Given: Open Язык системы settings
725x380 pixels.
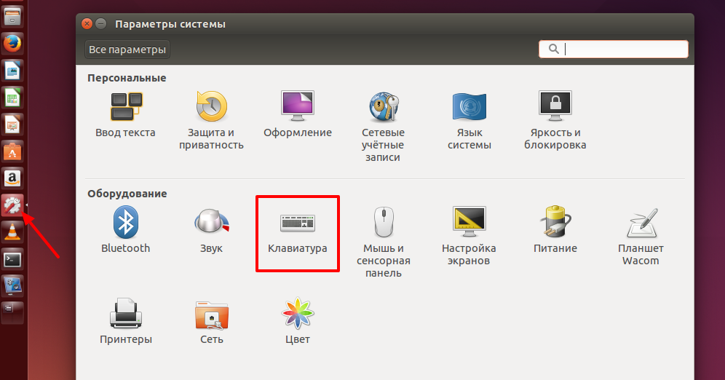Looking at the screenshot, I should tap(470, 120).
